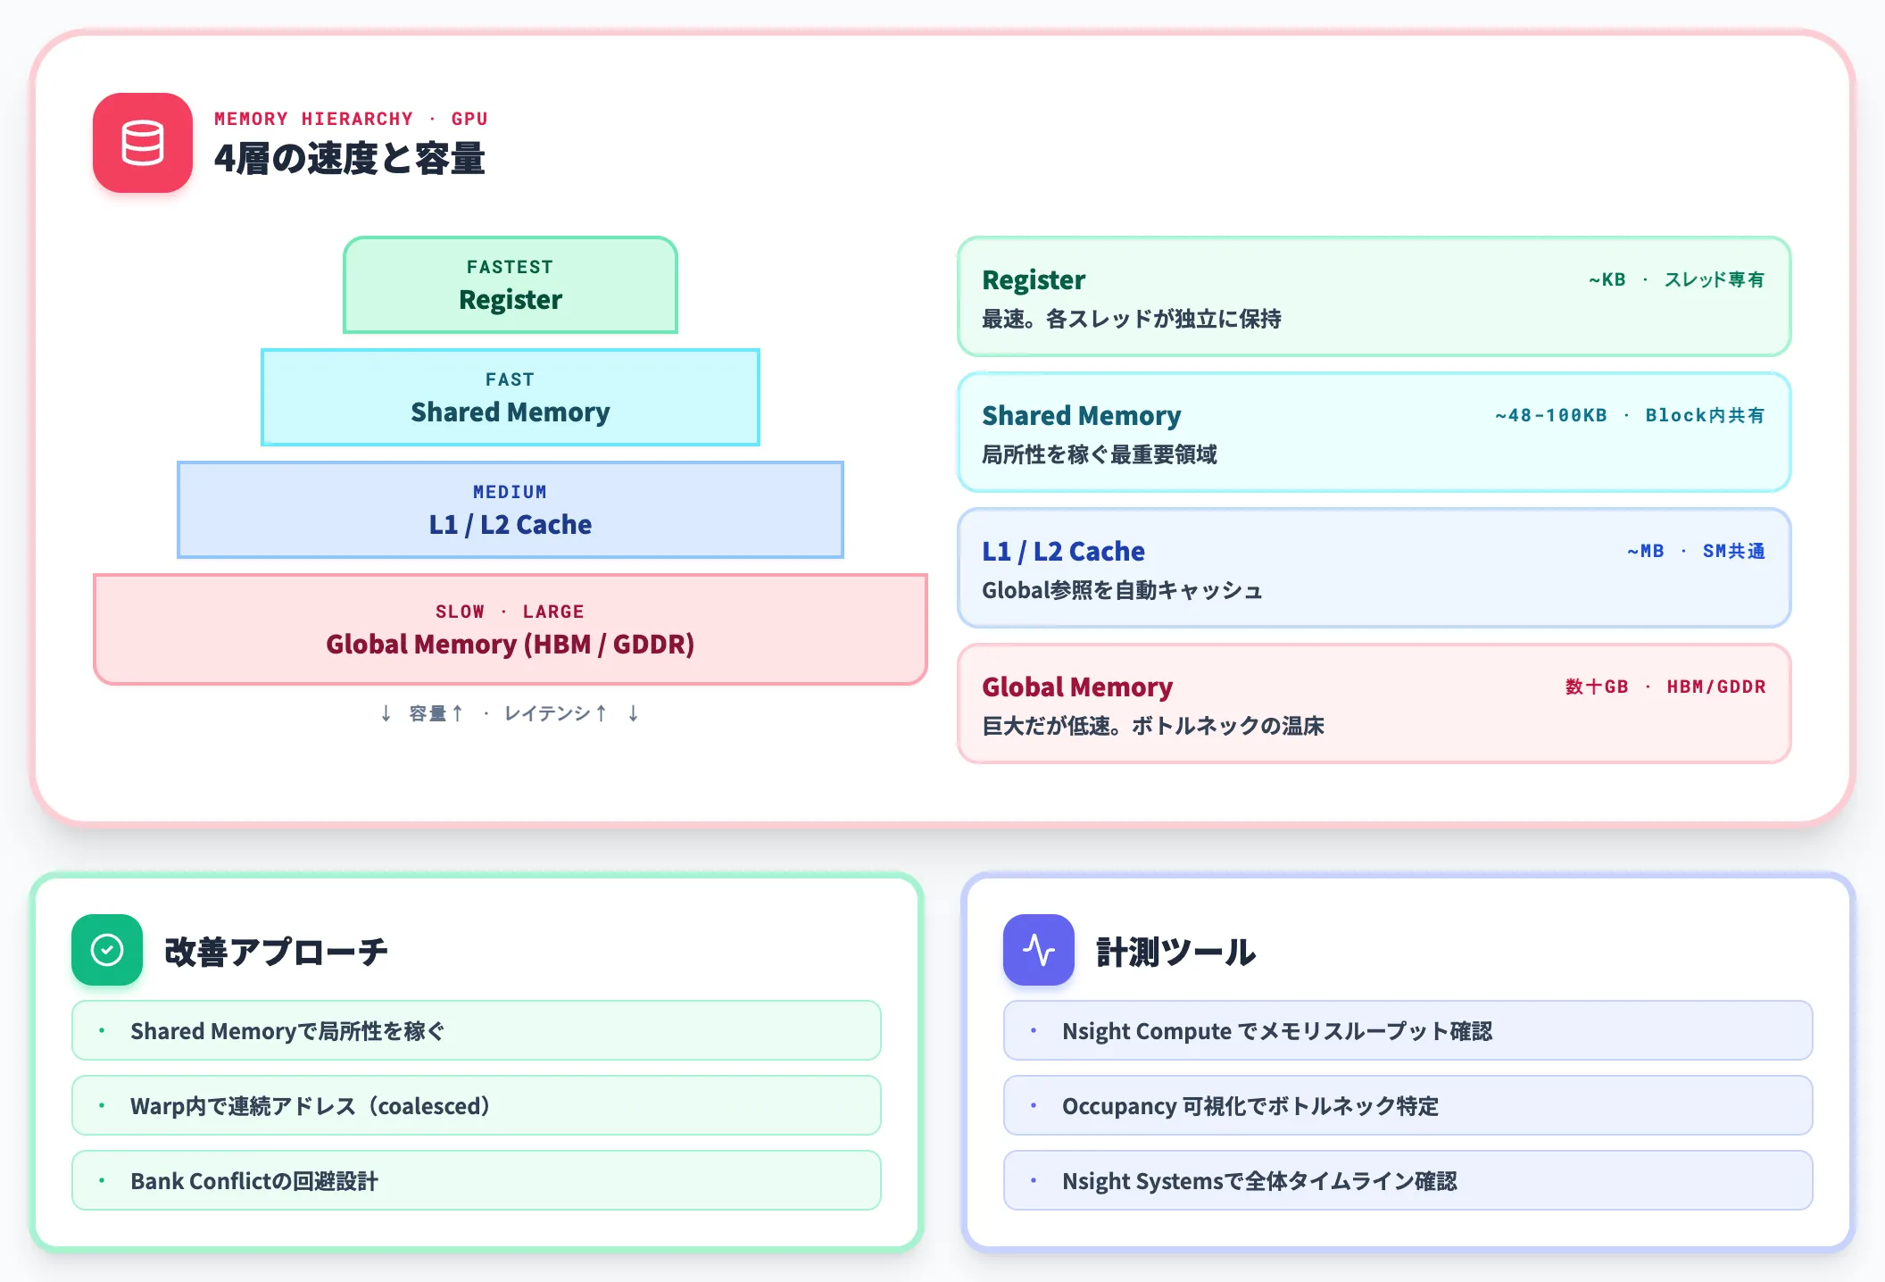
Task: Click the 'MEMORY HIERARCHY · GPU' label
Action: [x=351, y=119]
